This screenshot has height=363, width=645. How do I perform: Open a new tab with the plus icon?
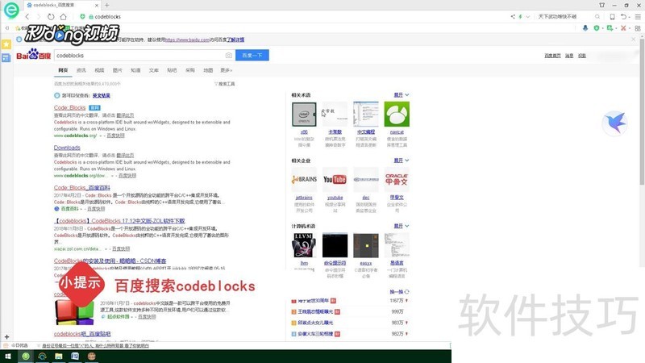(x=107, y=6)
